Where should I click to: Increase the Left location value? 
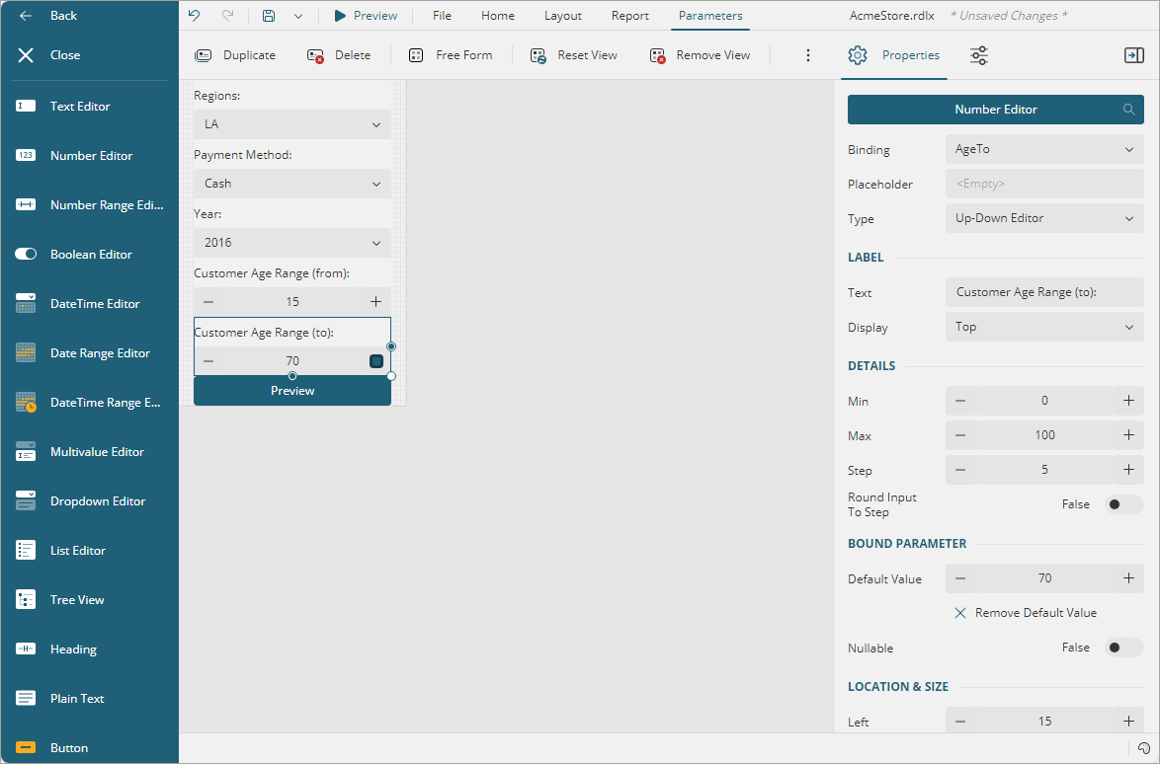pos(1129,722)
